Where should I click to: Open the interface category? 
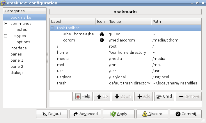tap(19, 48)
